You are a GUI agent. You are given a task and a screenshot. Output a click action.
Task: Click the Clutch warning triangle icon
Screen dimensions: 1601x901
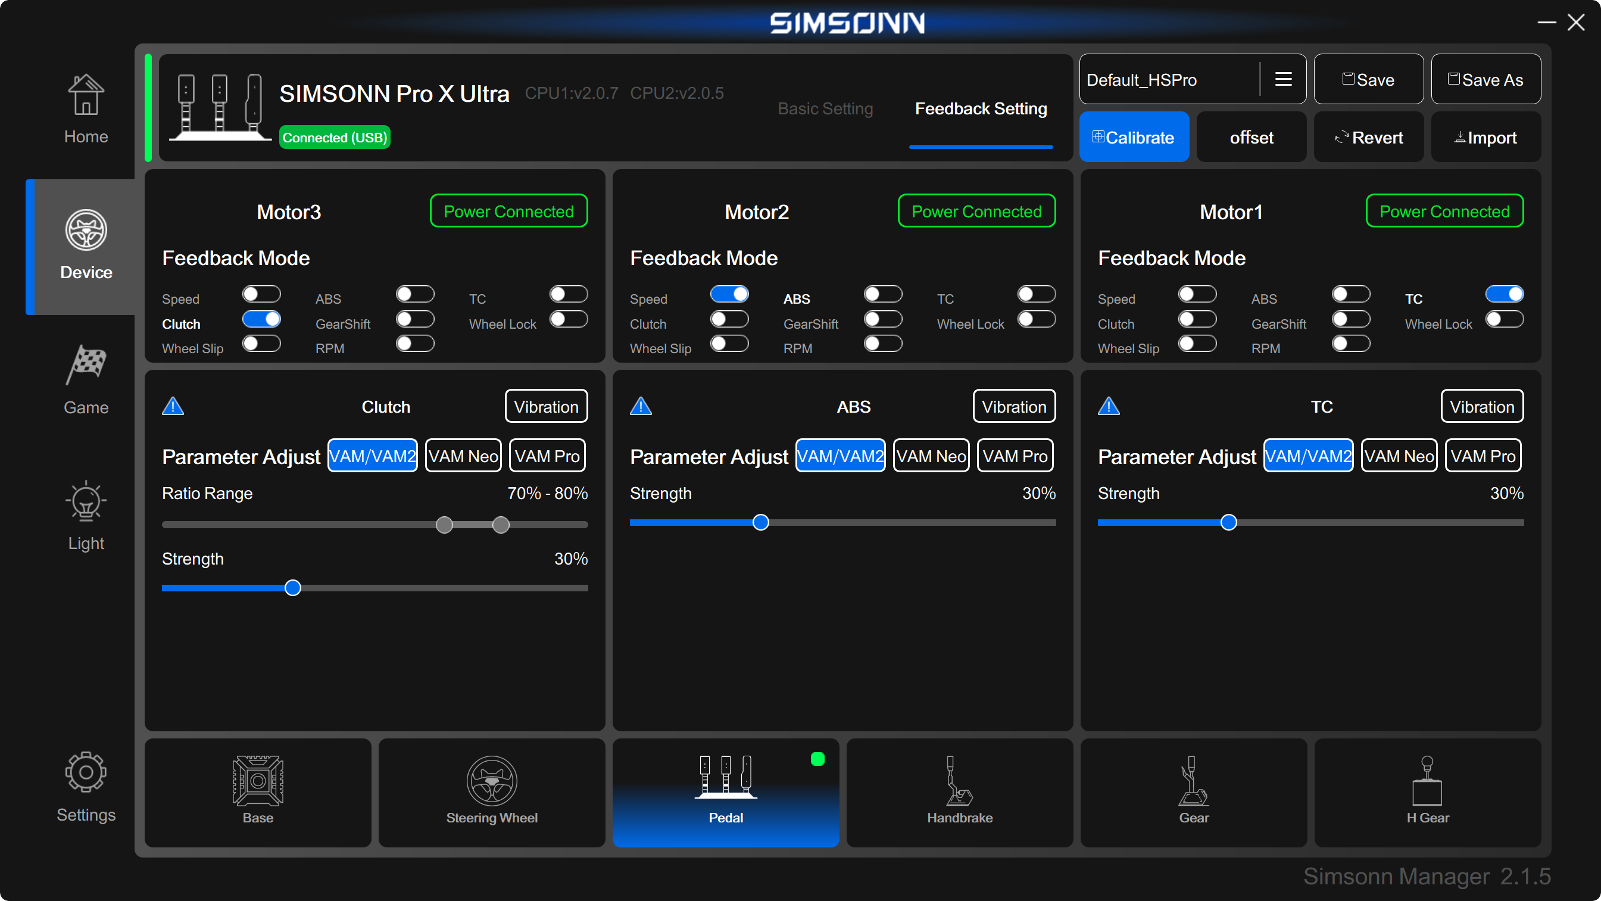pyautogui.click(x=173, y=407)
